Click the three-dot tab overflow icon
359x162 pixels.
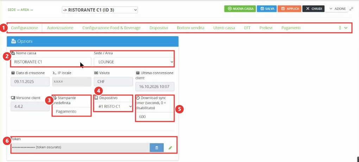tap(340, 28)
